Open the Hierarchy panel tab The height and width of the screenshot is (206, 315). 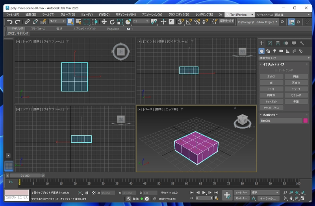(x=278, y=43)
